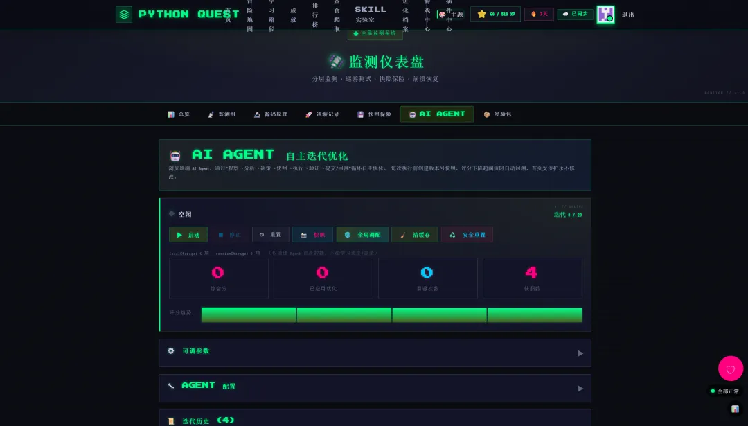Click the rocket icon next to 监测仪表盘 title

[x=336, y=62]
